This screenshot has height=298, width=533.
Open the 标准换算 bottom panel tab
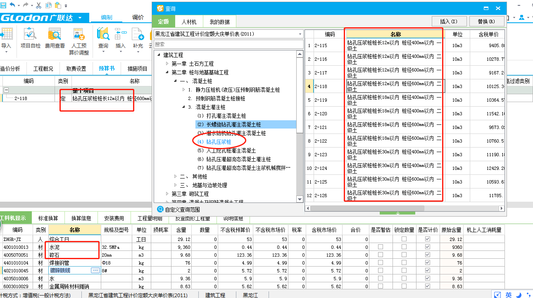click(48, 218)
